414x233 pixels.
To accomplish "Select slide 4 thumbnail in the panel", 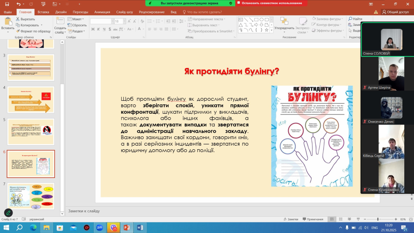I will 31,100.
